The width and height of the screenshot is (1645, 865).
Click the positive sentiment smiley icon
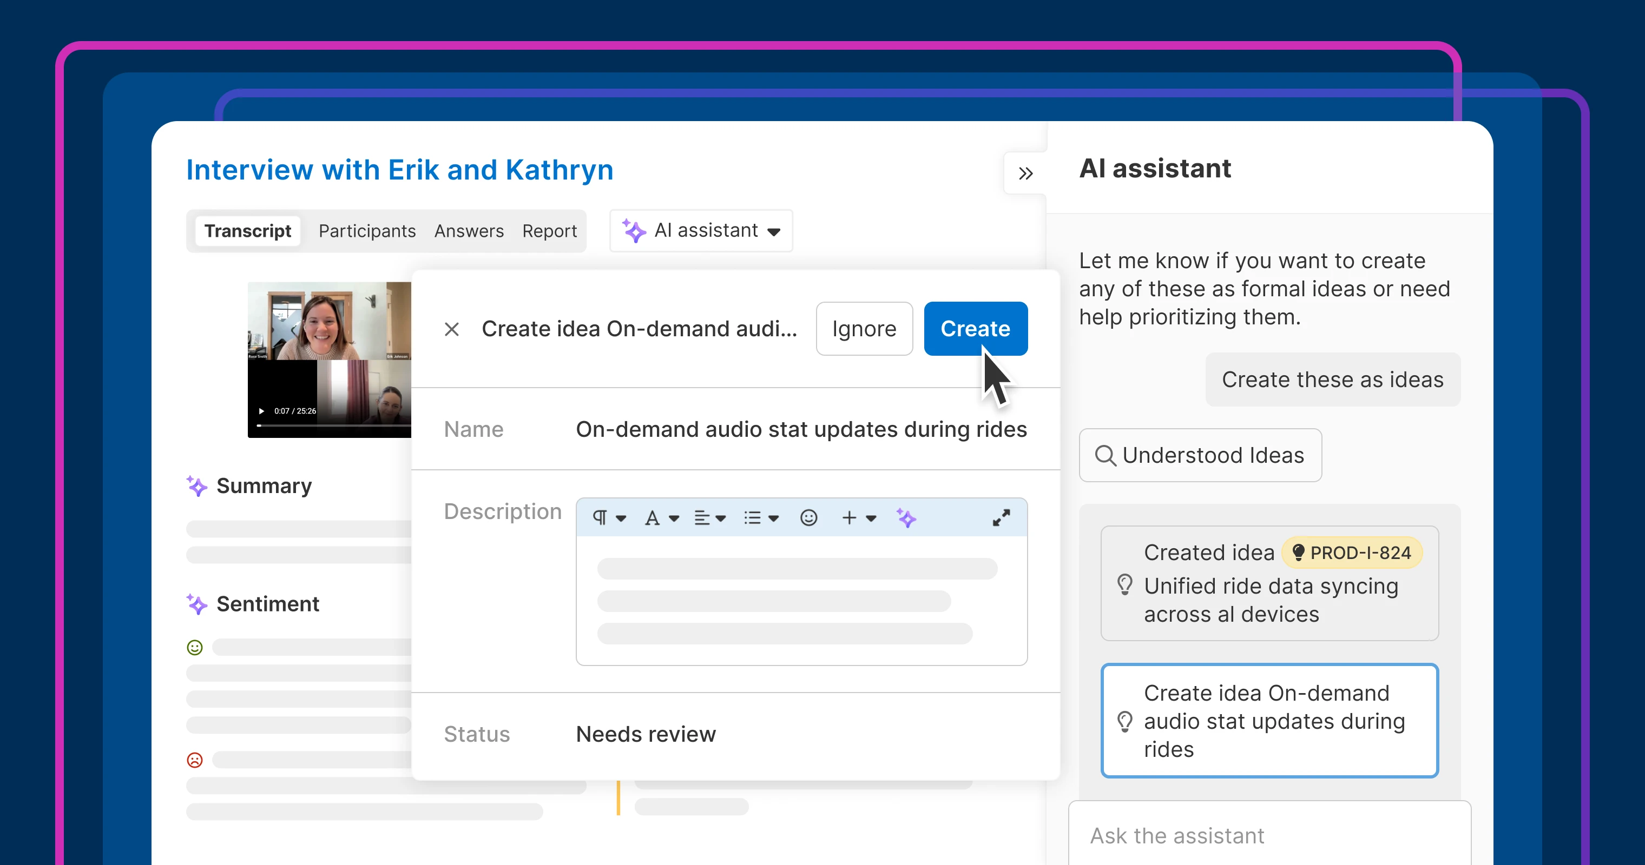tap(195, 648)
